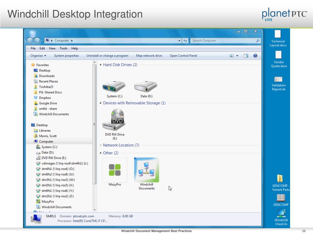The width and height of the screenshot is (313, 234).
Task: Open the Edit menu
Action: pyautogui.click(x=42, y=48)
